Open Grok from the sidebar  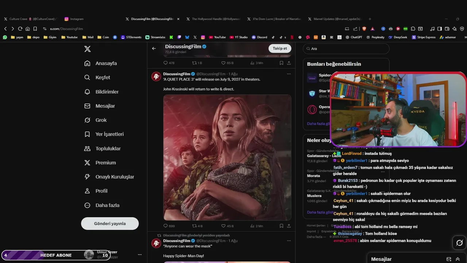point(95,120)
